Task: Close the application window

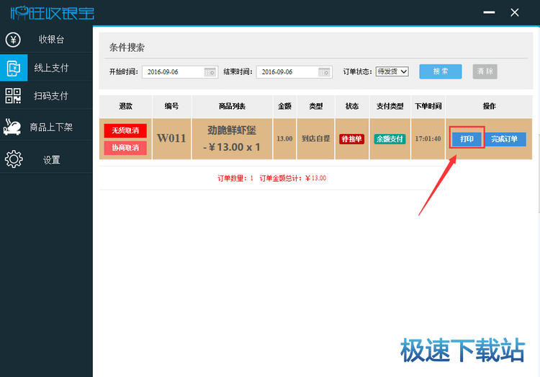Action: [x=515, y=13]
